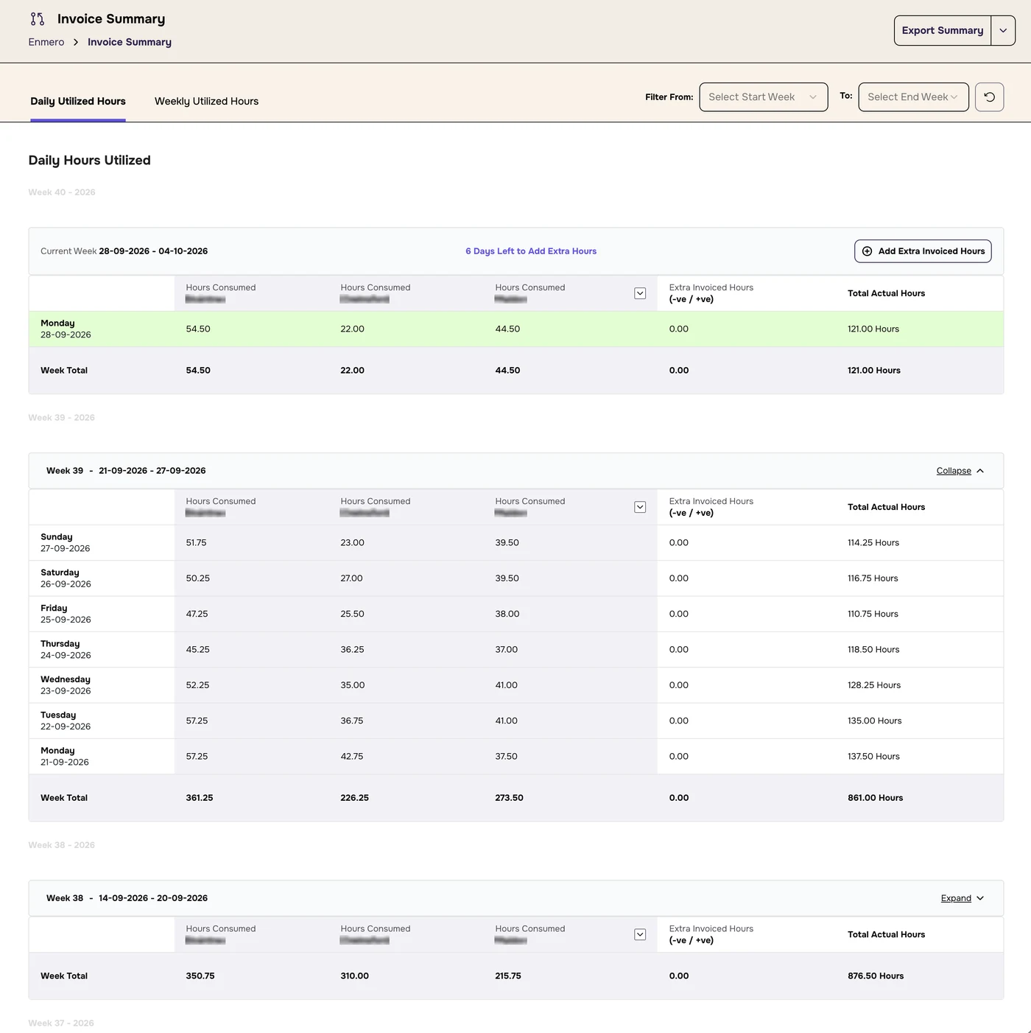Click the Monday 21-09-2026 row label
The image size is (1031, 1033).
click(x=65, y=757)
